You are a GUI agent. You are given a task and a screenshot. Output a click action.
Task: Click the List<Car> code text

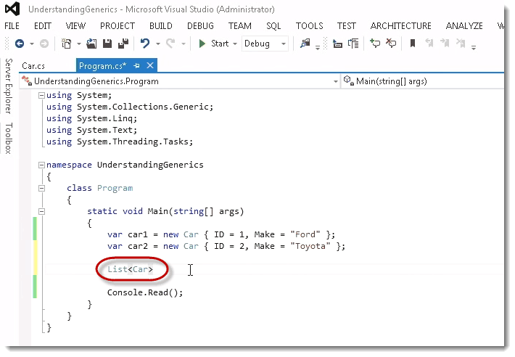130,269
